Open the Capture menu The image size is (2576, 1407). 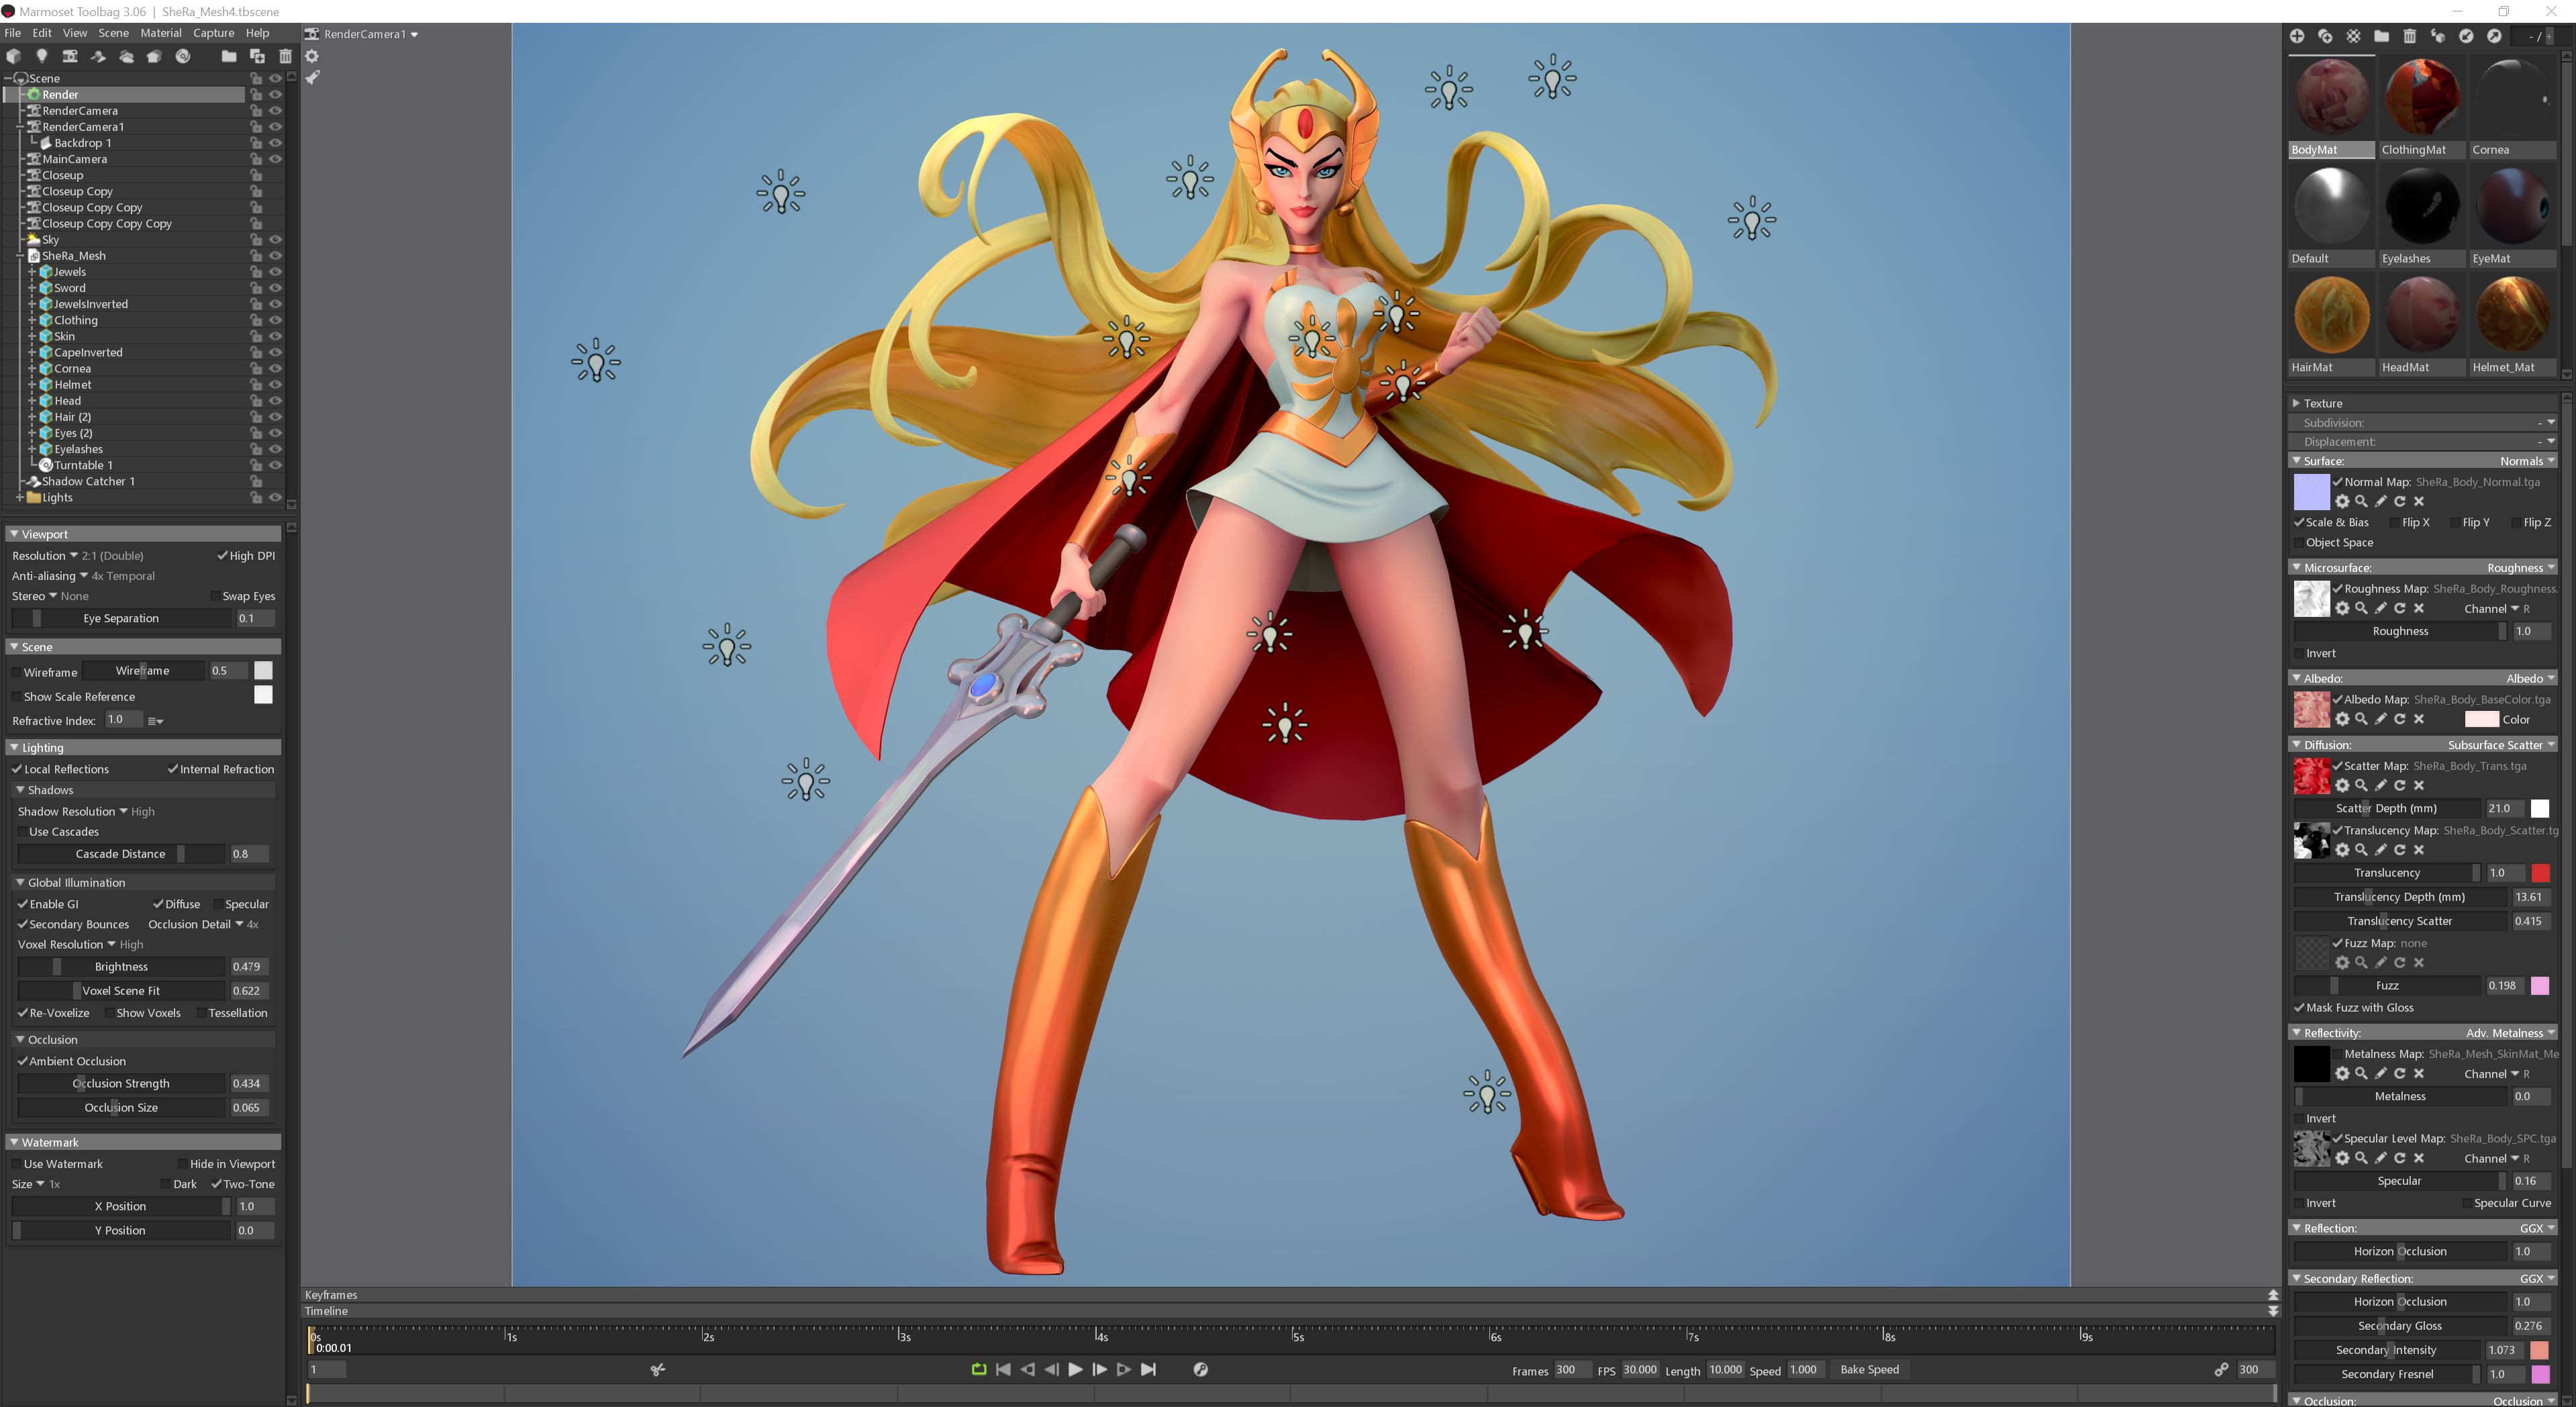point(214,33)
